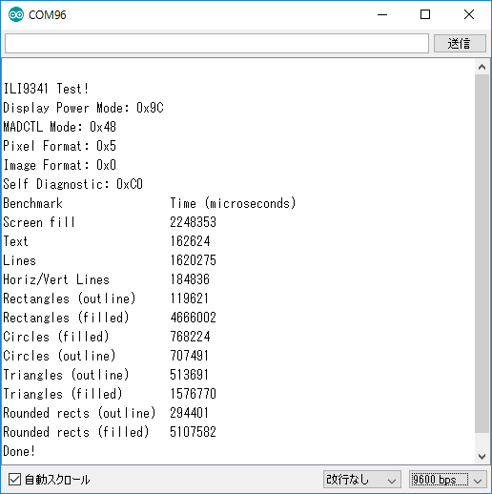Click 'Pixel Format: 0x5' line

[60, 146]
